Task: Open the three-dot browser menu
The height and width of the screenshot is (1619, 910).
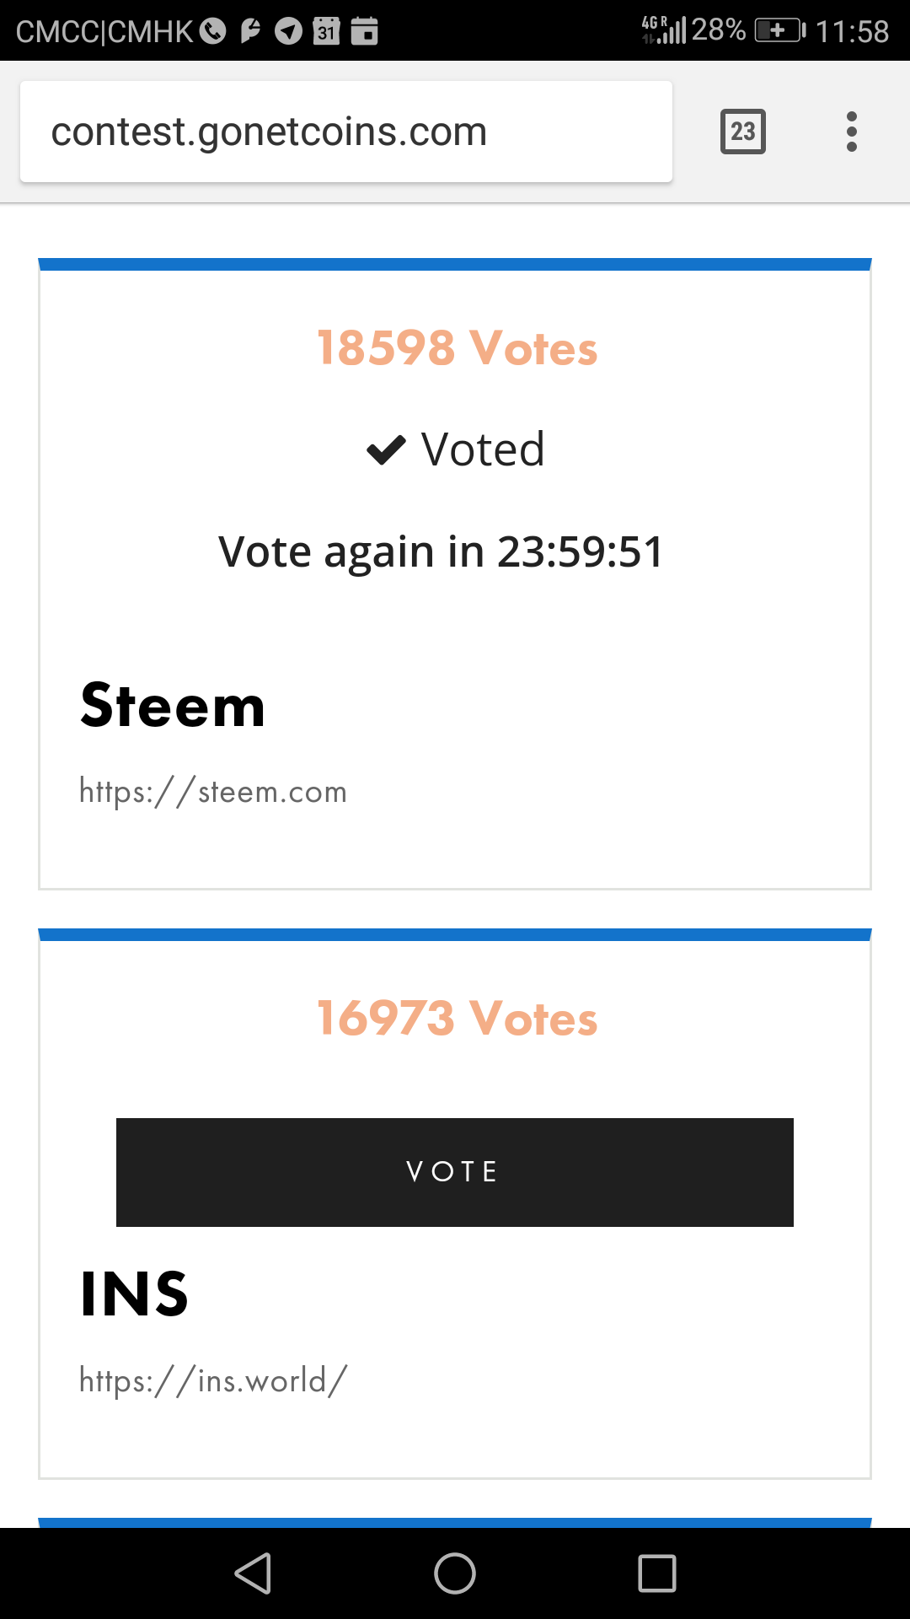Action: pyautogui.click(x=852, y=132)
